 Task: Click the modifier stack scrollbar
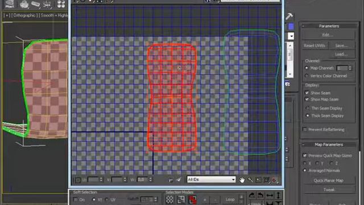(x=290, y=60)
